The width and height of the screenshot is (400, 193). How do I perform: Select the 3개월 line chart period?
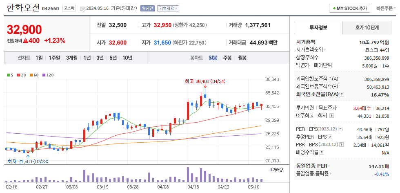click(x=72, y=58)
